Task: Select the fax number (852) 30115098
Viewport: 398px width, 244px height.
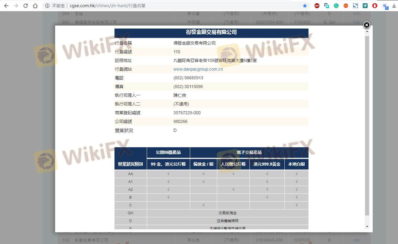Action: point(188,87)
